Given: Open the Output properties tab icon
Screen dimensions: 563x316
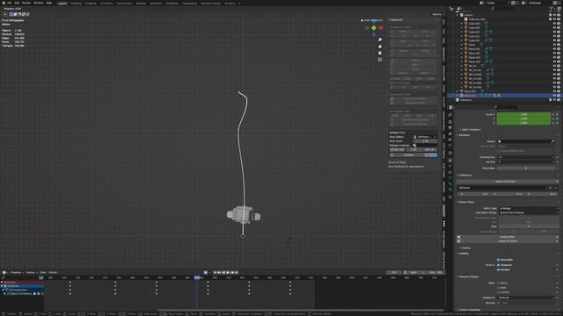Looking at the screenshot, I should pyautogui.click(x=450, y=128).
